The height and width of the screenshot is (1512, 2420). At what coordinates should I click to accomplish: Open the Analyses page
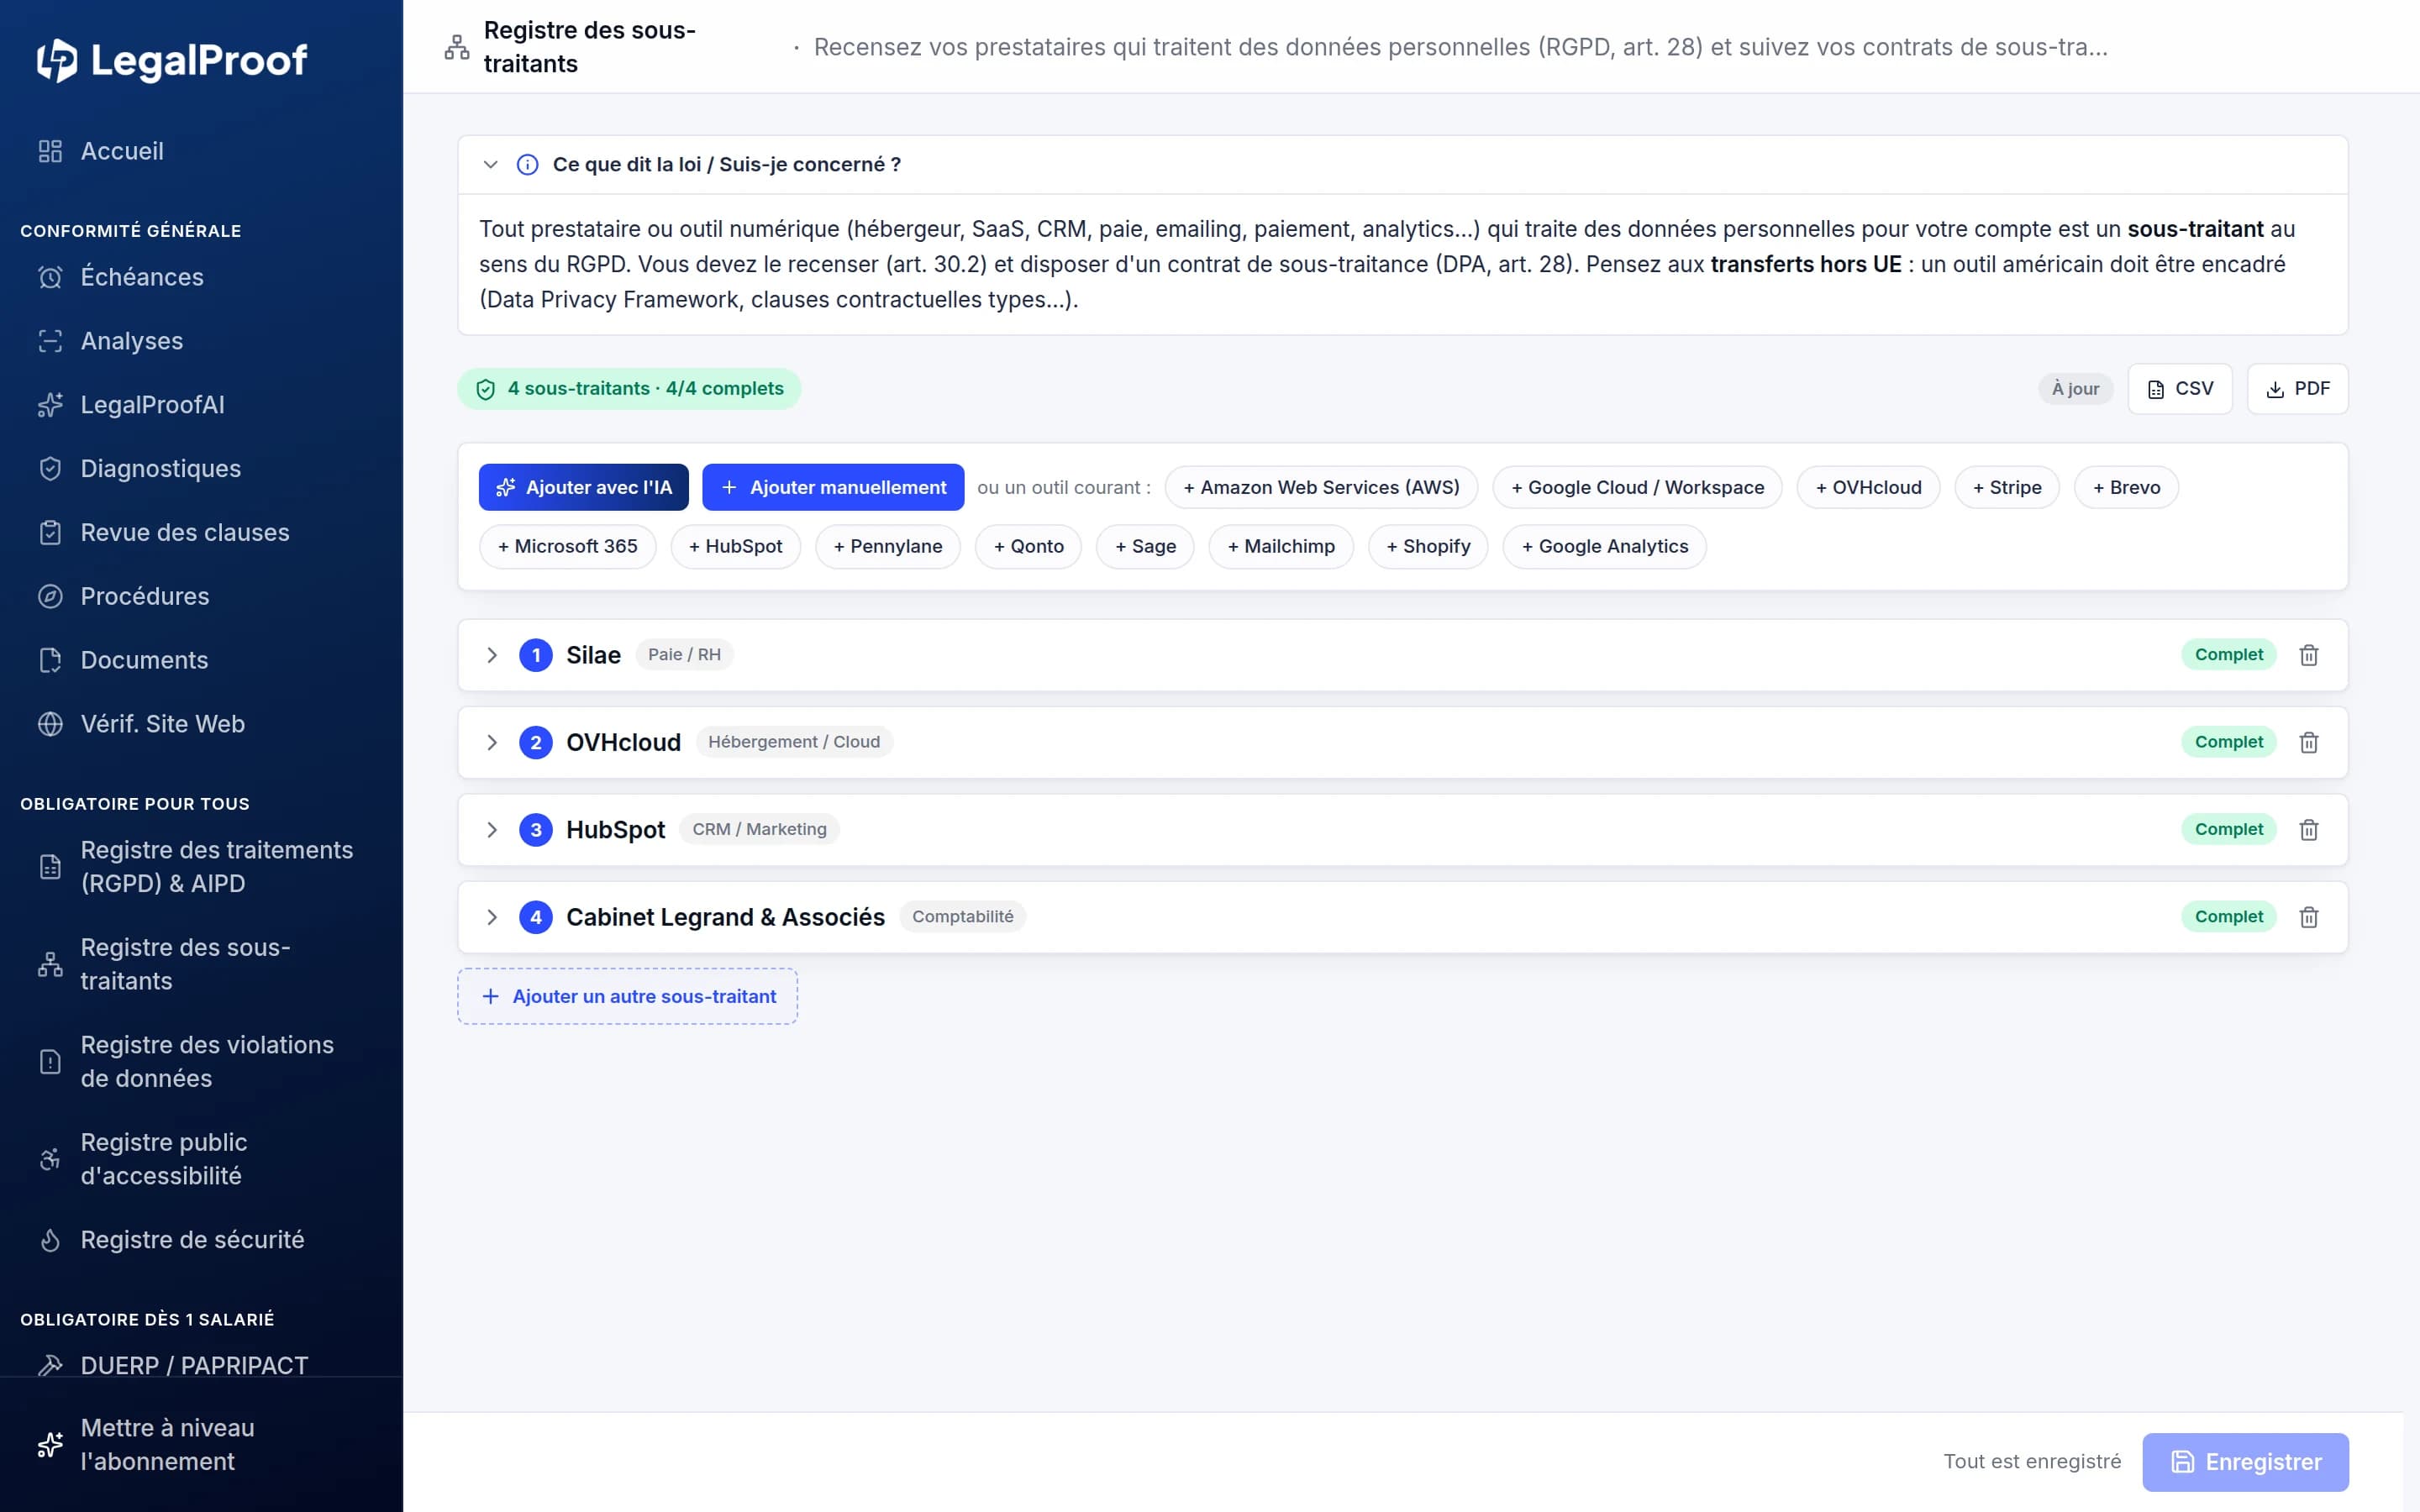click(201, 341)
